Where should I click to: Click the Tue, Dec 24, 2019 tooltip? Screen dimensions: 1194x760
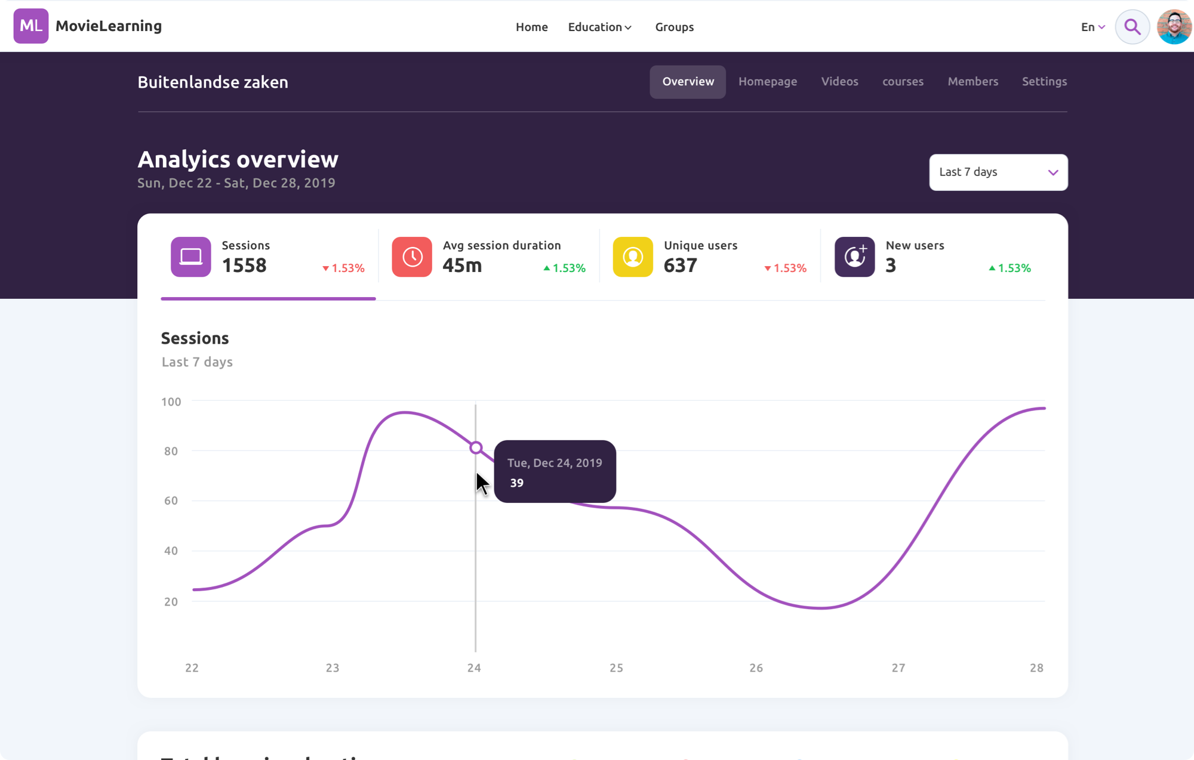(555, 471)
